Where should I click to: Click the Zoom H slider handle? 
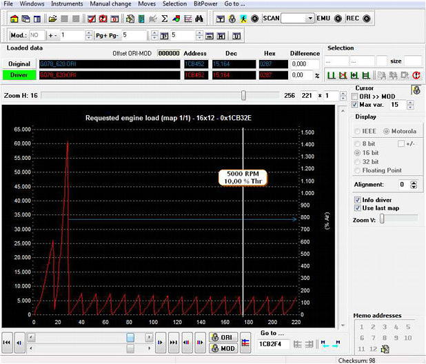[243, 96]
